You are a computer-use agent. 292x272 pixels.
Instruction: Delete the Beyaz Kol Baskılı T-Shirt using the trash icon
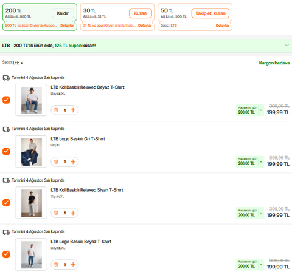coord(56,110)
